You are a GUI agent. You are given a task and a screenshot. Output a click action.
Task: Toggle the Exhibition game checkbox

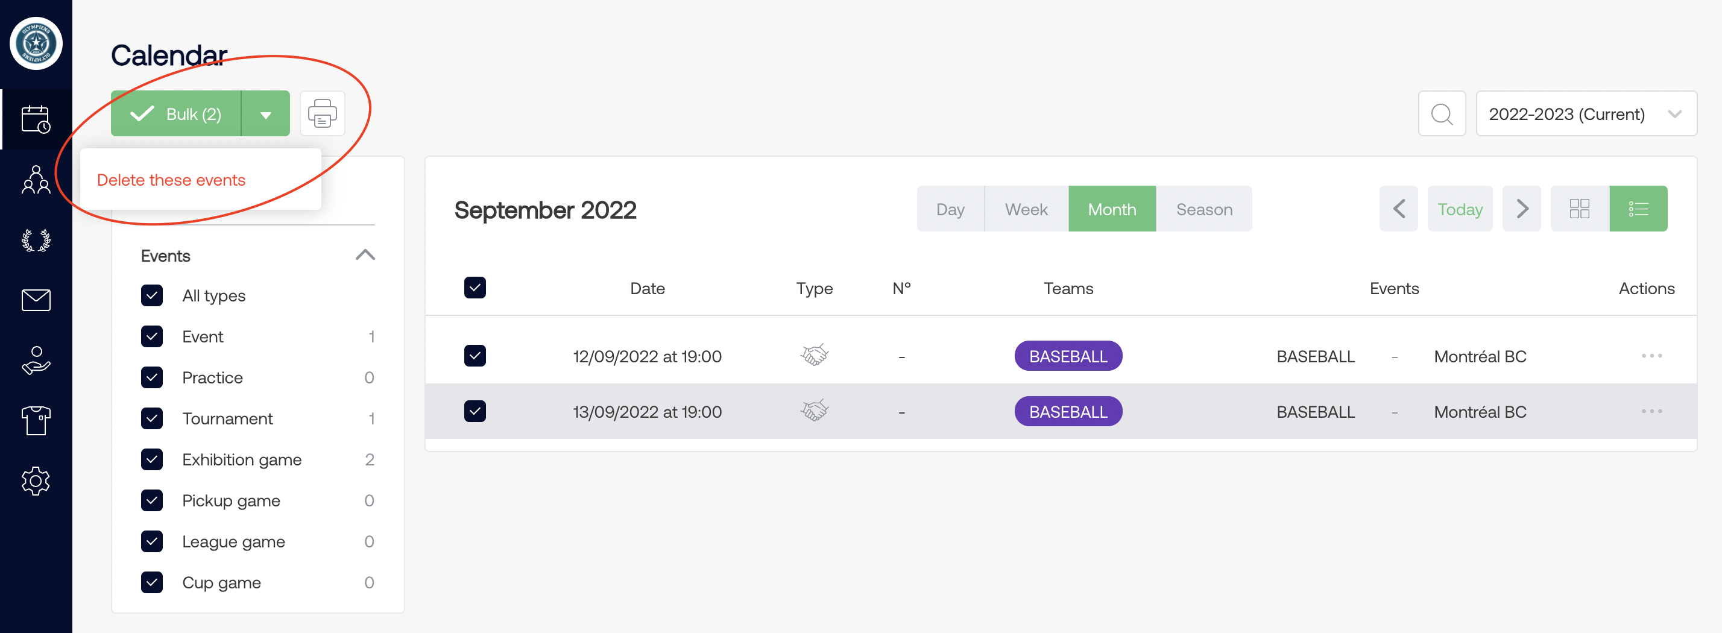pos(152,460)
